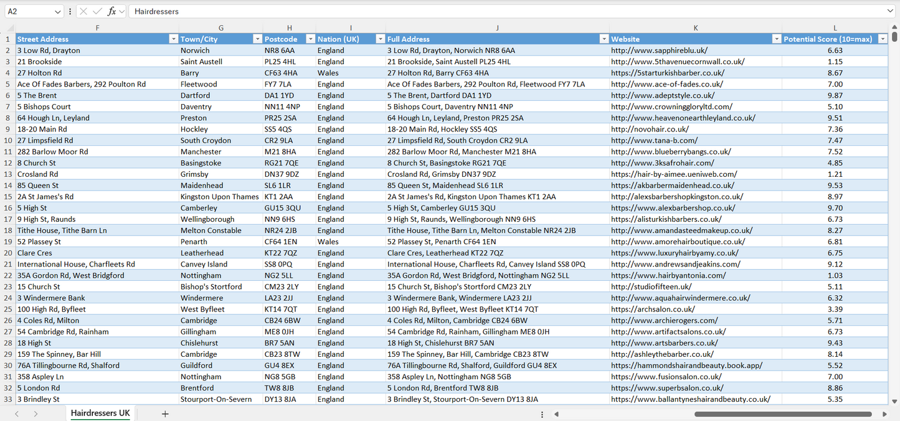Click the new sheet plus button
The height and width of the screenshot is (421, 900).
165,414
